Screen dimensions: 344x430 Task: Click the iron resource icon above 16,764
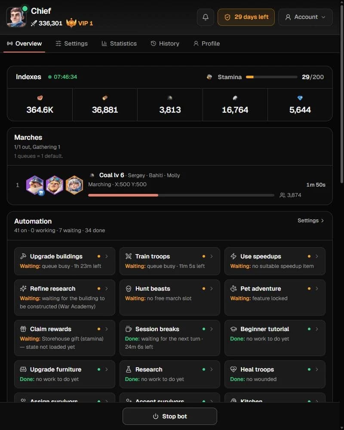(235, 98)
